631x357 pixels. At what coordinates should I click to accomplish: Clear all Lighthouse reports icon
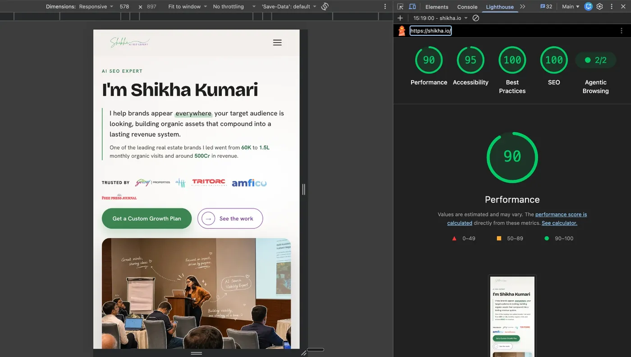[x=476, y=18]
